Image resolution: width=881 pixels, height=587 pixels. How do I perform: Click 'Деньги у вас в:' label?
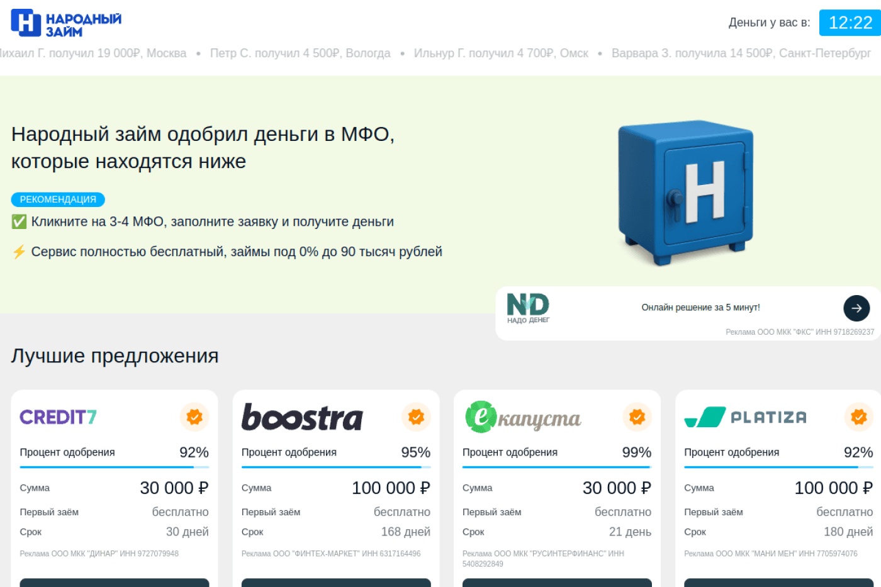[770, 23]
